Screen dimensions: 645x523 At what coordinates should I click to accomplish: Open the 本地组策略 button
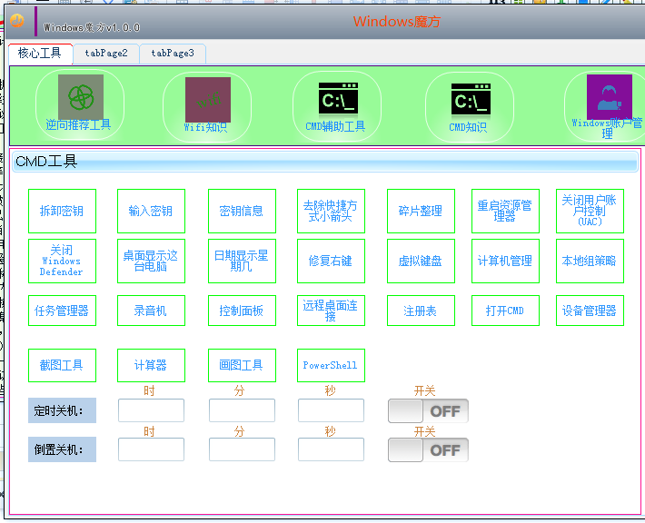point(590,261)
